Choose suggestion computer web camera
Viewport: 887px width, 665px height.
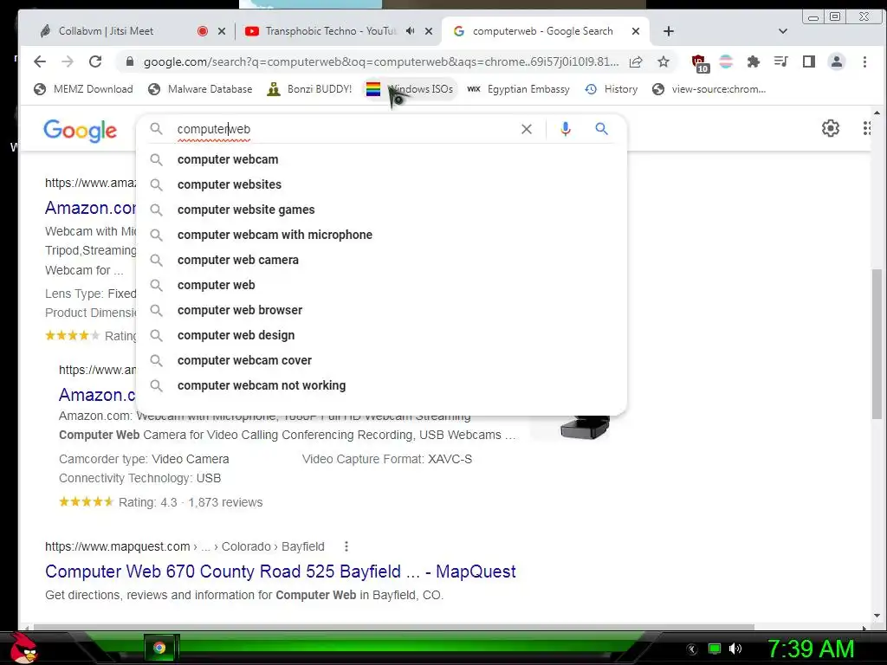(382, 260)
